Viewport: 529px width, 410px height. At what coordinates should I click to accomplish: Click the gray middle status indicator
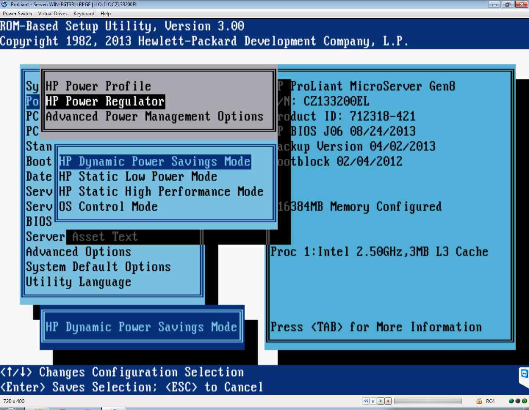pos(518,401)
